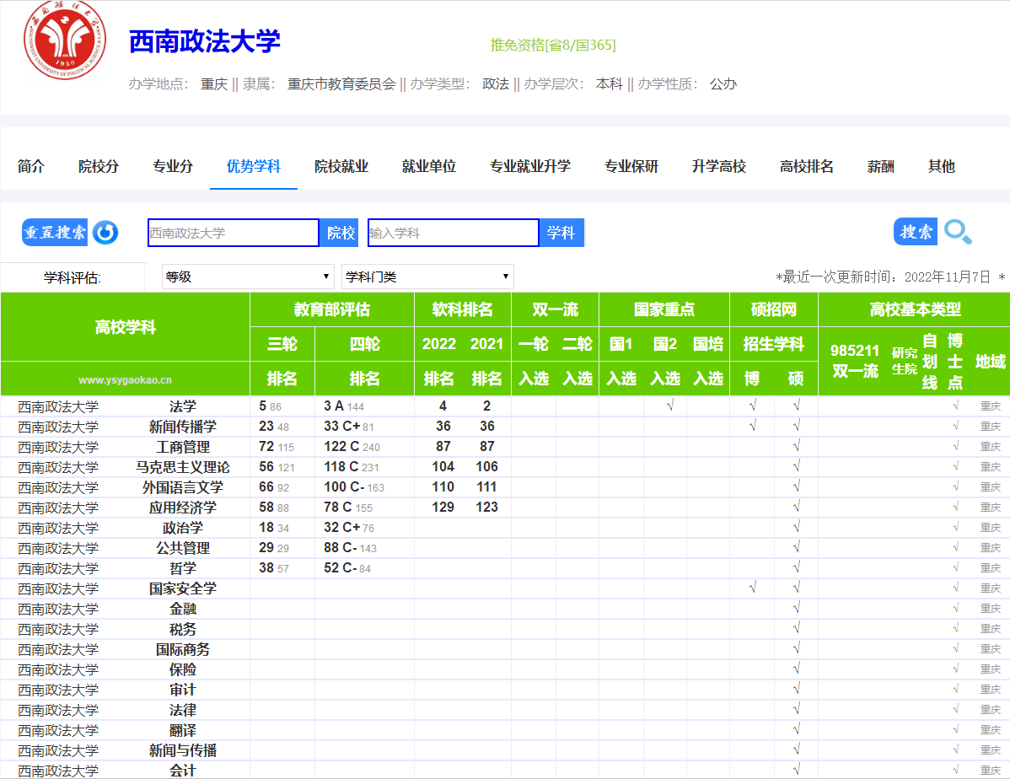Click the www.ysygaokao.cn text in header
This screenshot has width=1010, height=779.
point(125,380)
